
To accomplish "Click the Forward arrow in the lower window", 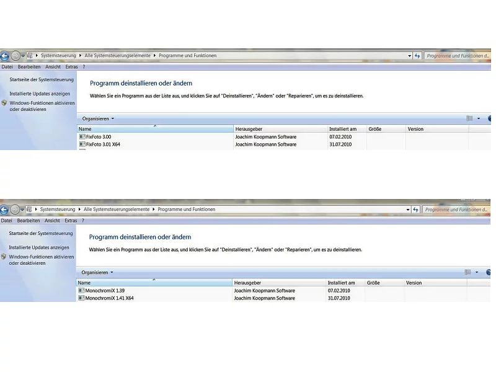I will click(14, 210).
